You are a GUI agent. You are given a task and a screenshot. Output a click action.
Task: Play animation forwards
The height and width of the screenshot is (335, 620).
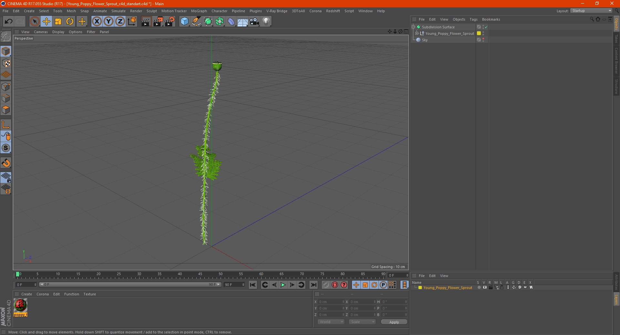283,285
